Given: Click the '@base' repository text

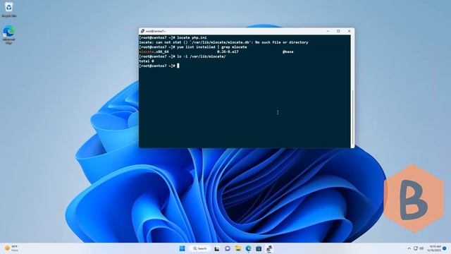Looking at the screenshot, I should pos(288,52).
